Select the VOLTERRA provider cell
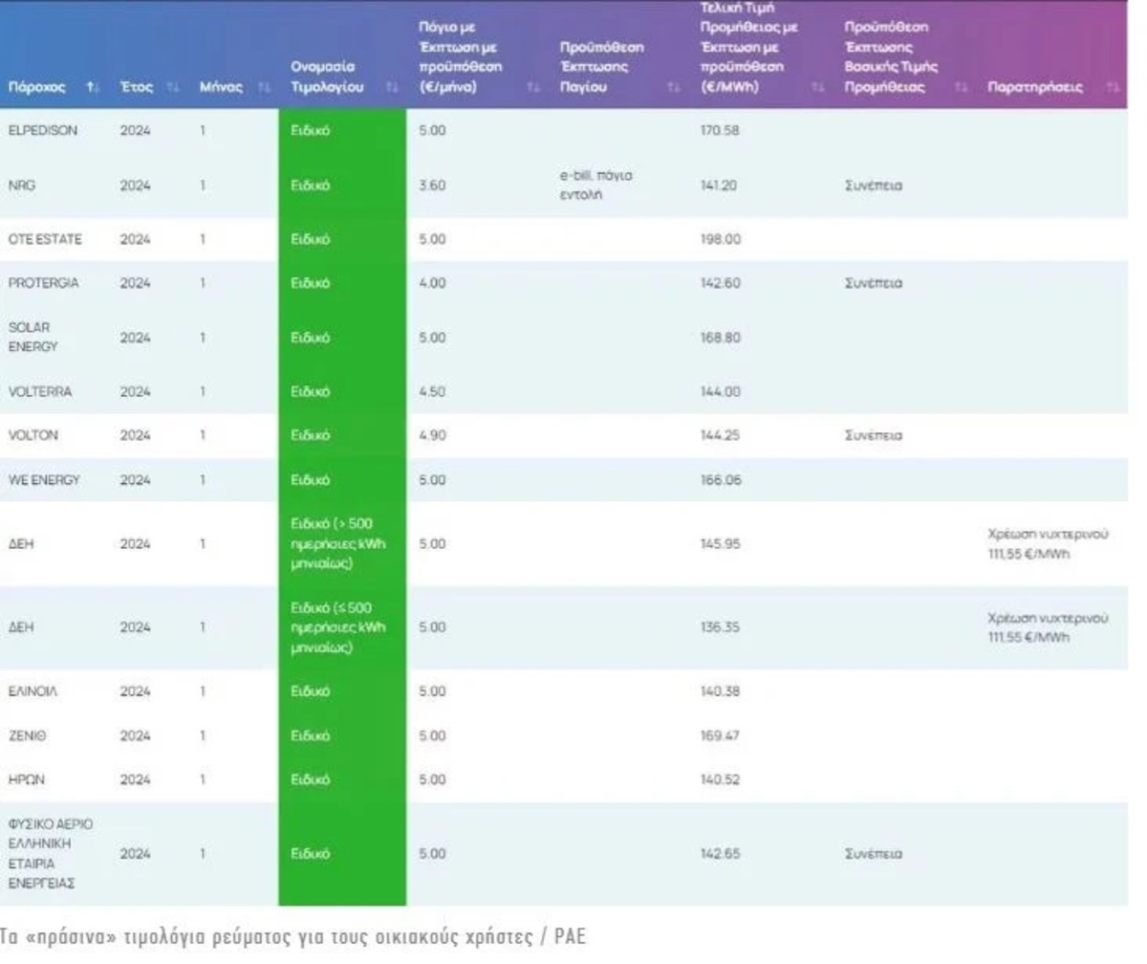The width and height of the screenshot is (1147, 964). click(40, 391)
